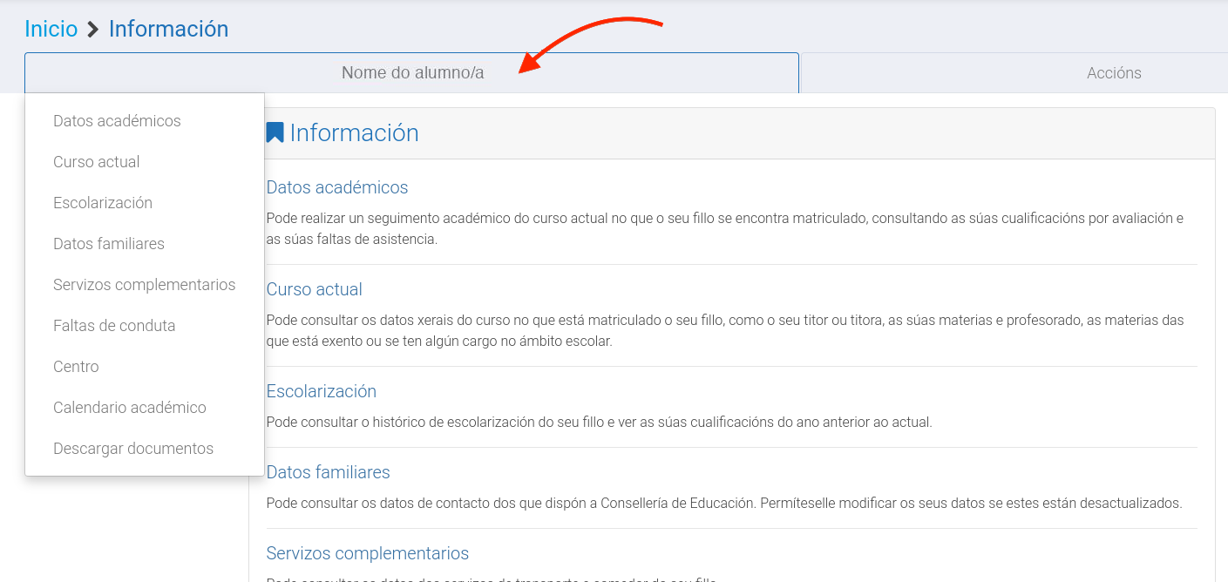This screenshot has width=1228, height=582.
Task: Open Servizos complementarios section heading link
Action: tap(367, 553)
